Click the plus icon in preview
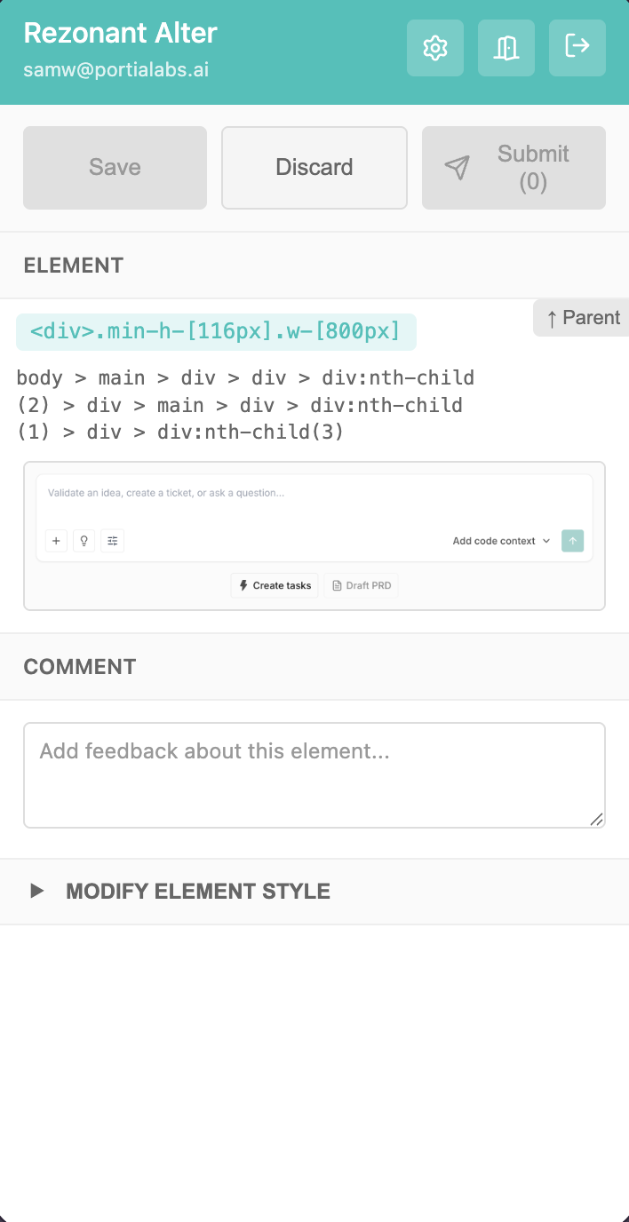 point(56,541)
